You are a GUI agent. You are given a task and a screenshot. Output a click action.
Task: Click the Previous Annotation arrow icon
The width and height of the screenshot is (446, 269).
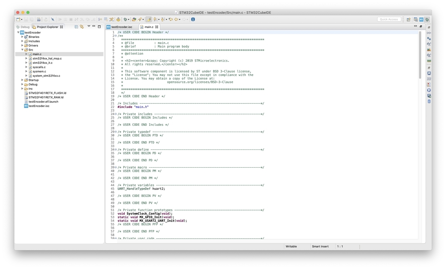163,20
